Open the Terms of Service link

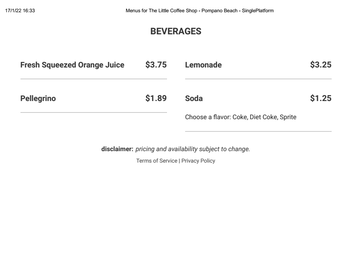157,161
